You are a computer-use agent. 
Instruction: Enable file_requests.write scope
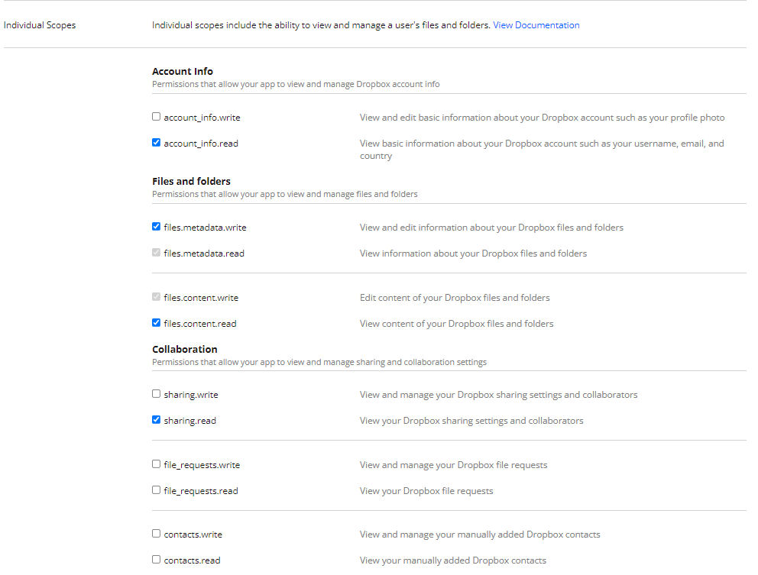156,464
